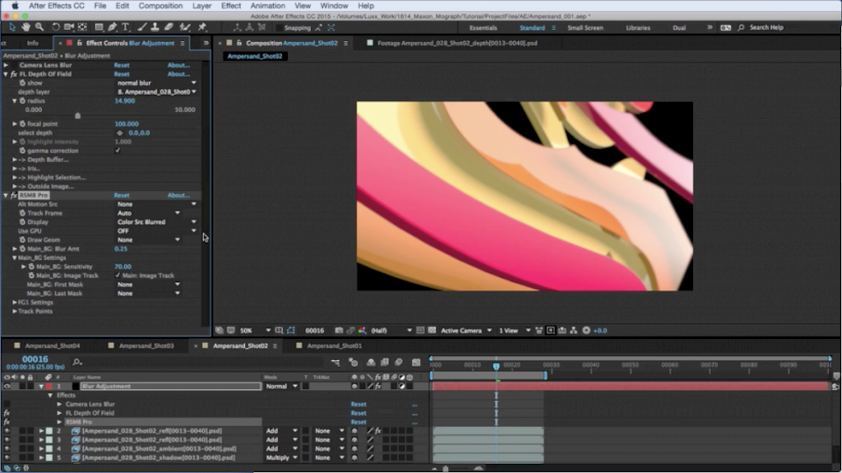Toggle the transparency grid icon in viewer

point(432,330)
